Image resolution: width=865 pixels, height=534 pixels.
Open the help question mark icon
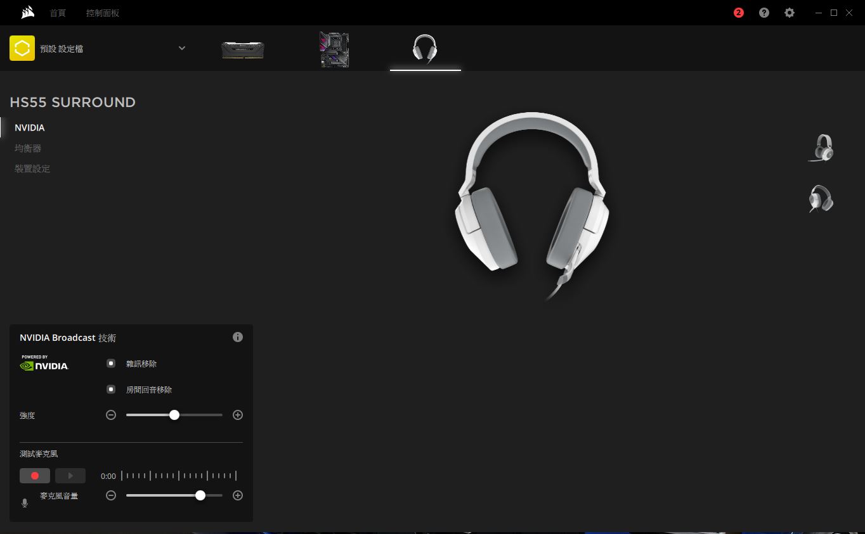[x=764, y=13]
